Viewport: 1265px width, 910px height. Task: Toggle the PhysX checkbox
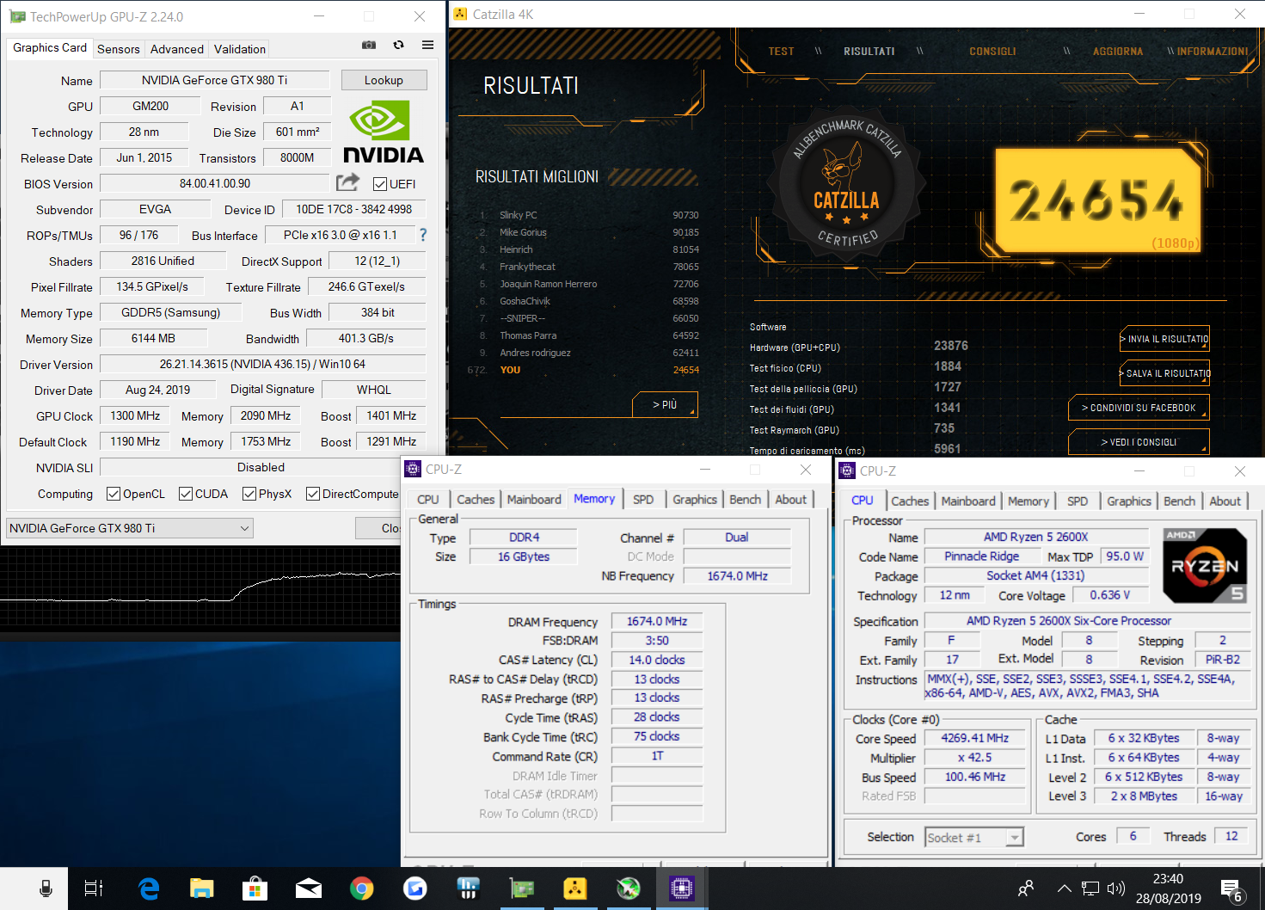pos(249,494)
